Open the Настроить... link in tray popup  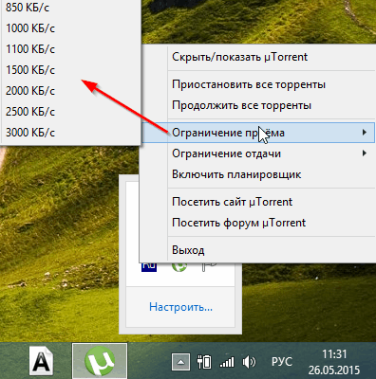click(180, 307)
